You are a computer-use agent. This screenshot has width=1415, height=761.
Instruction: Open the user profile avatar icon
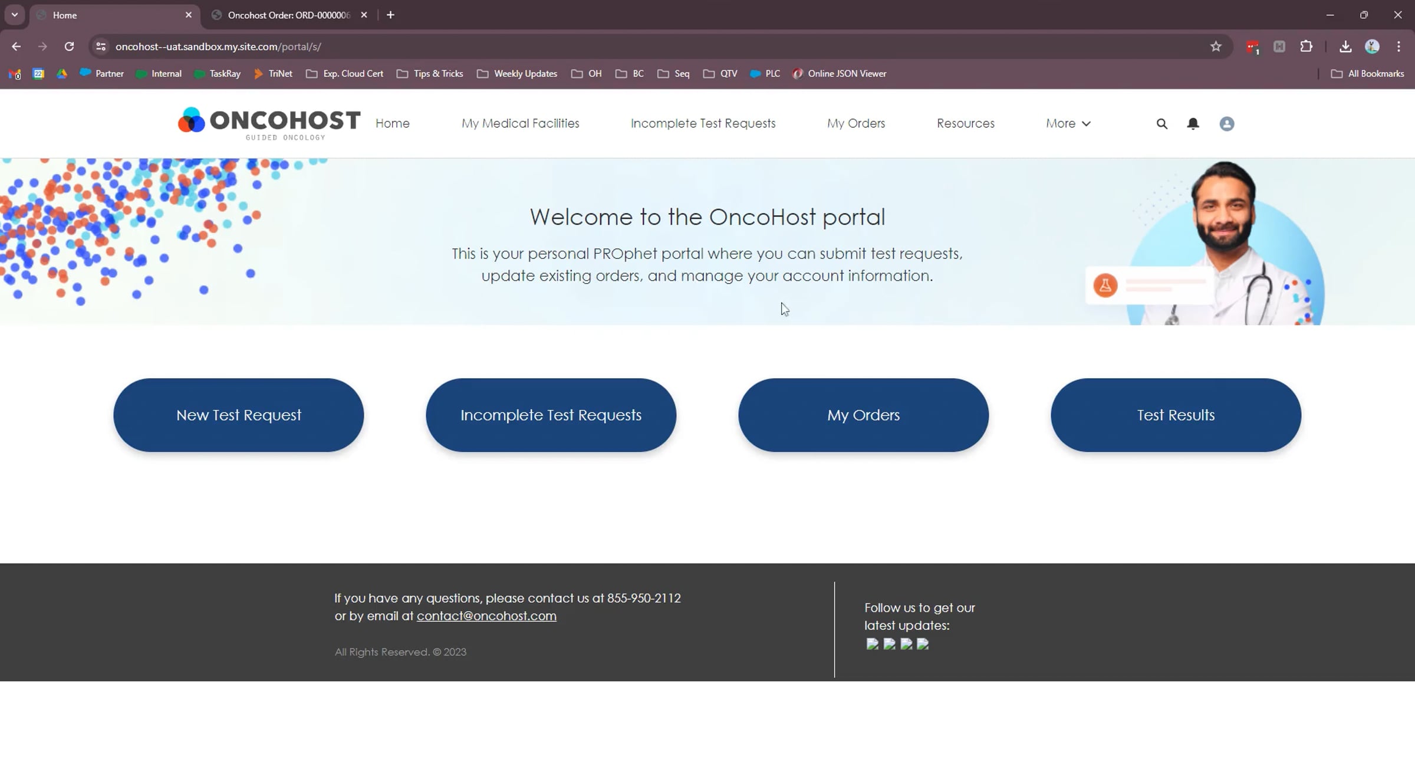[1226, 124]
